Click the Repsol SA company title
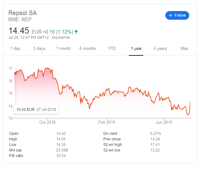 tap(22, 13)
